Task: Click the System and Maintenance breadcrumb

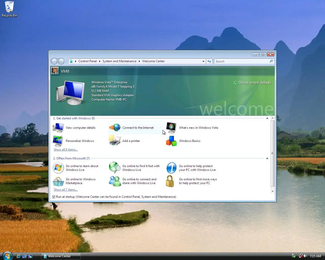Action: (x=119, y=61)
